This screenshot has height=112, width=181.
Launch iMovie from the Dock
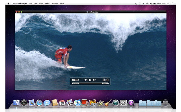(x=100, y=103)
